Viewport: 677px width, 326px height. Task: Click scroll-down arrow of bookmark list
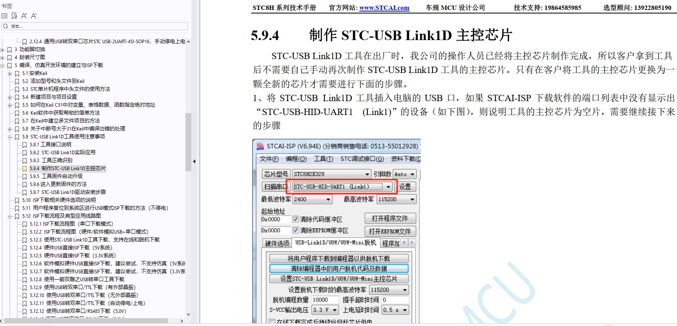pos(188,314)
